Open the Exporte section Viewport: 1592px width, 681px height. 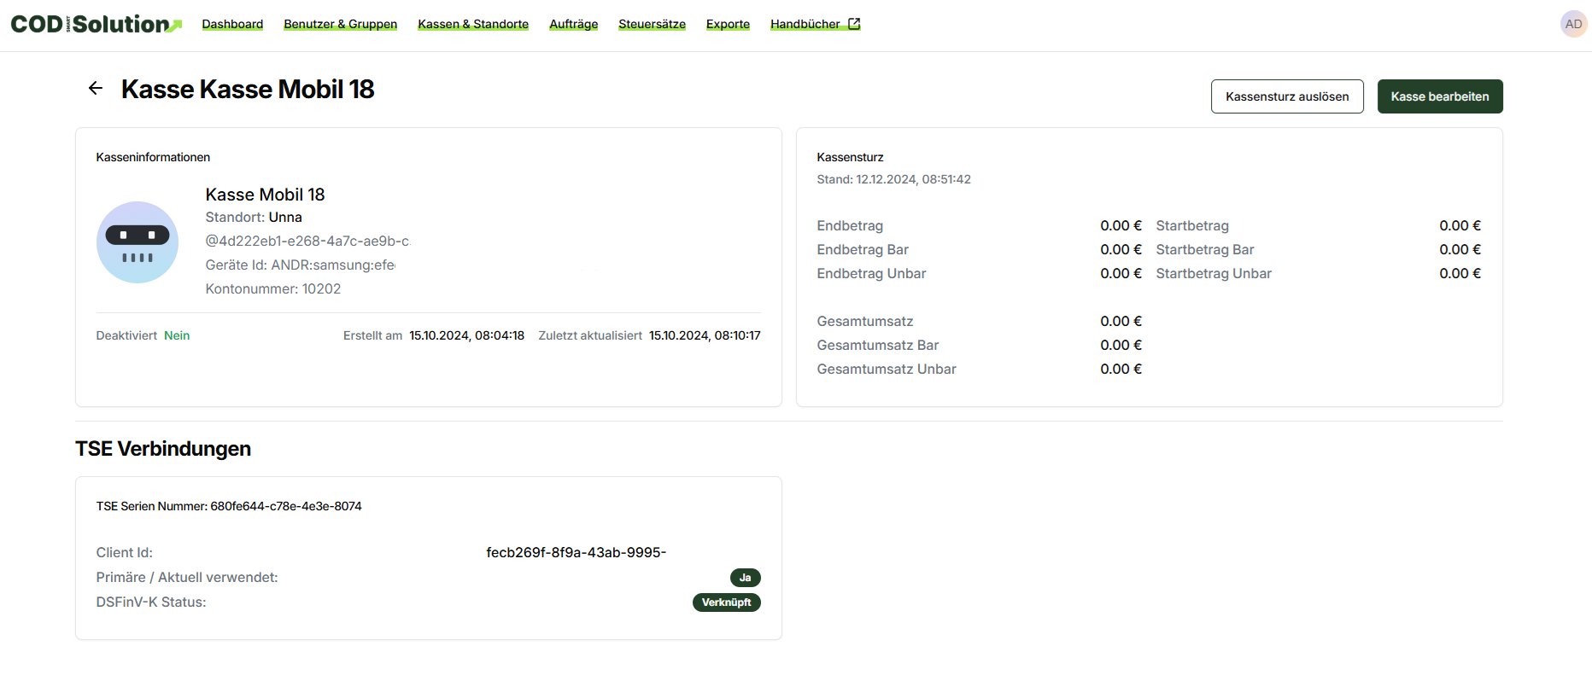tap(728, 24)
